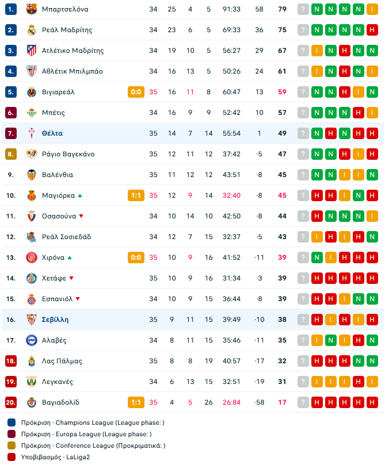Screen dimensions: 385x465
Task: Open the Σεβίλλη team link
Action: tap(55, 320)
